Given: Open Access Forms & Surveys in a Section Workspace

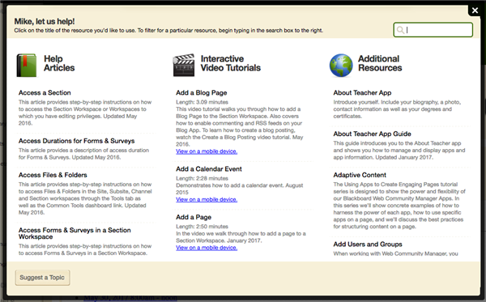Looking at the screenshot, I should [x=75, y=233].
